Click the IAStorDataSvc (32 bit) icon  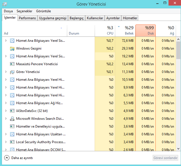click(x=12, y=111)
